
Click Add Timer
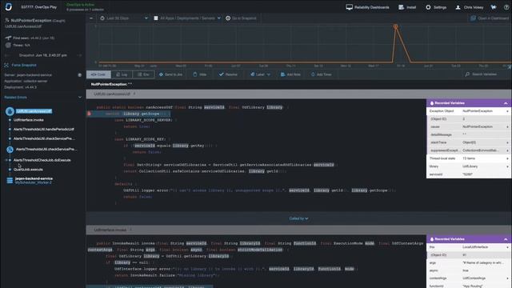click(321, 74)
